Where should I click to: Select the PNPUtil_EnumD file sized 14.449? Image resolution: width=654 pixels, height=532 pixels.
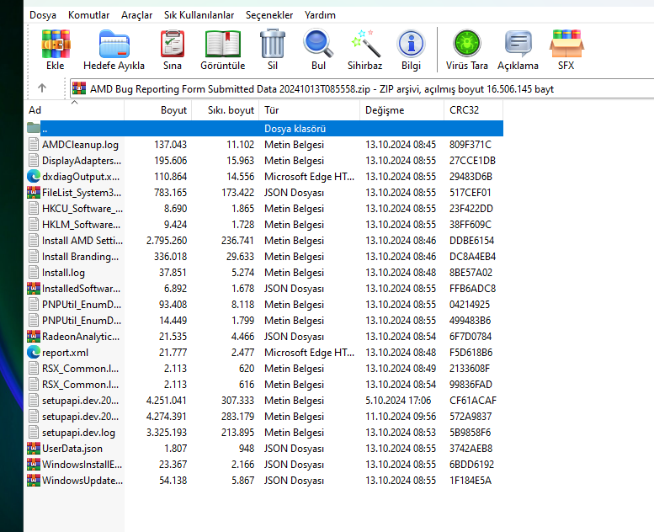pyautogui.click(x=82, y=321)
